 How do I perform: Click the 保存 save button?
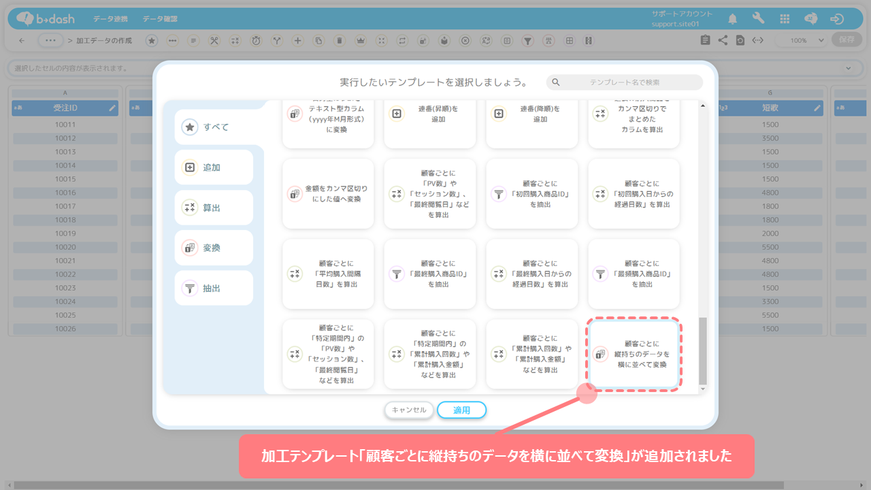[847, 40]
